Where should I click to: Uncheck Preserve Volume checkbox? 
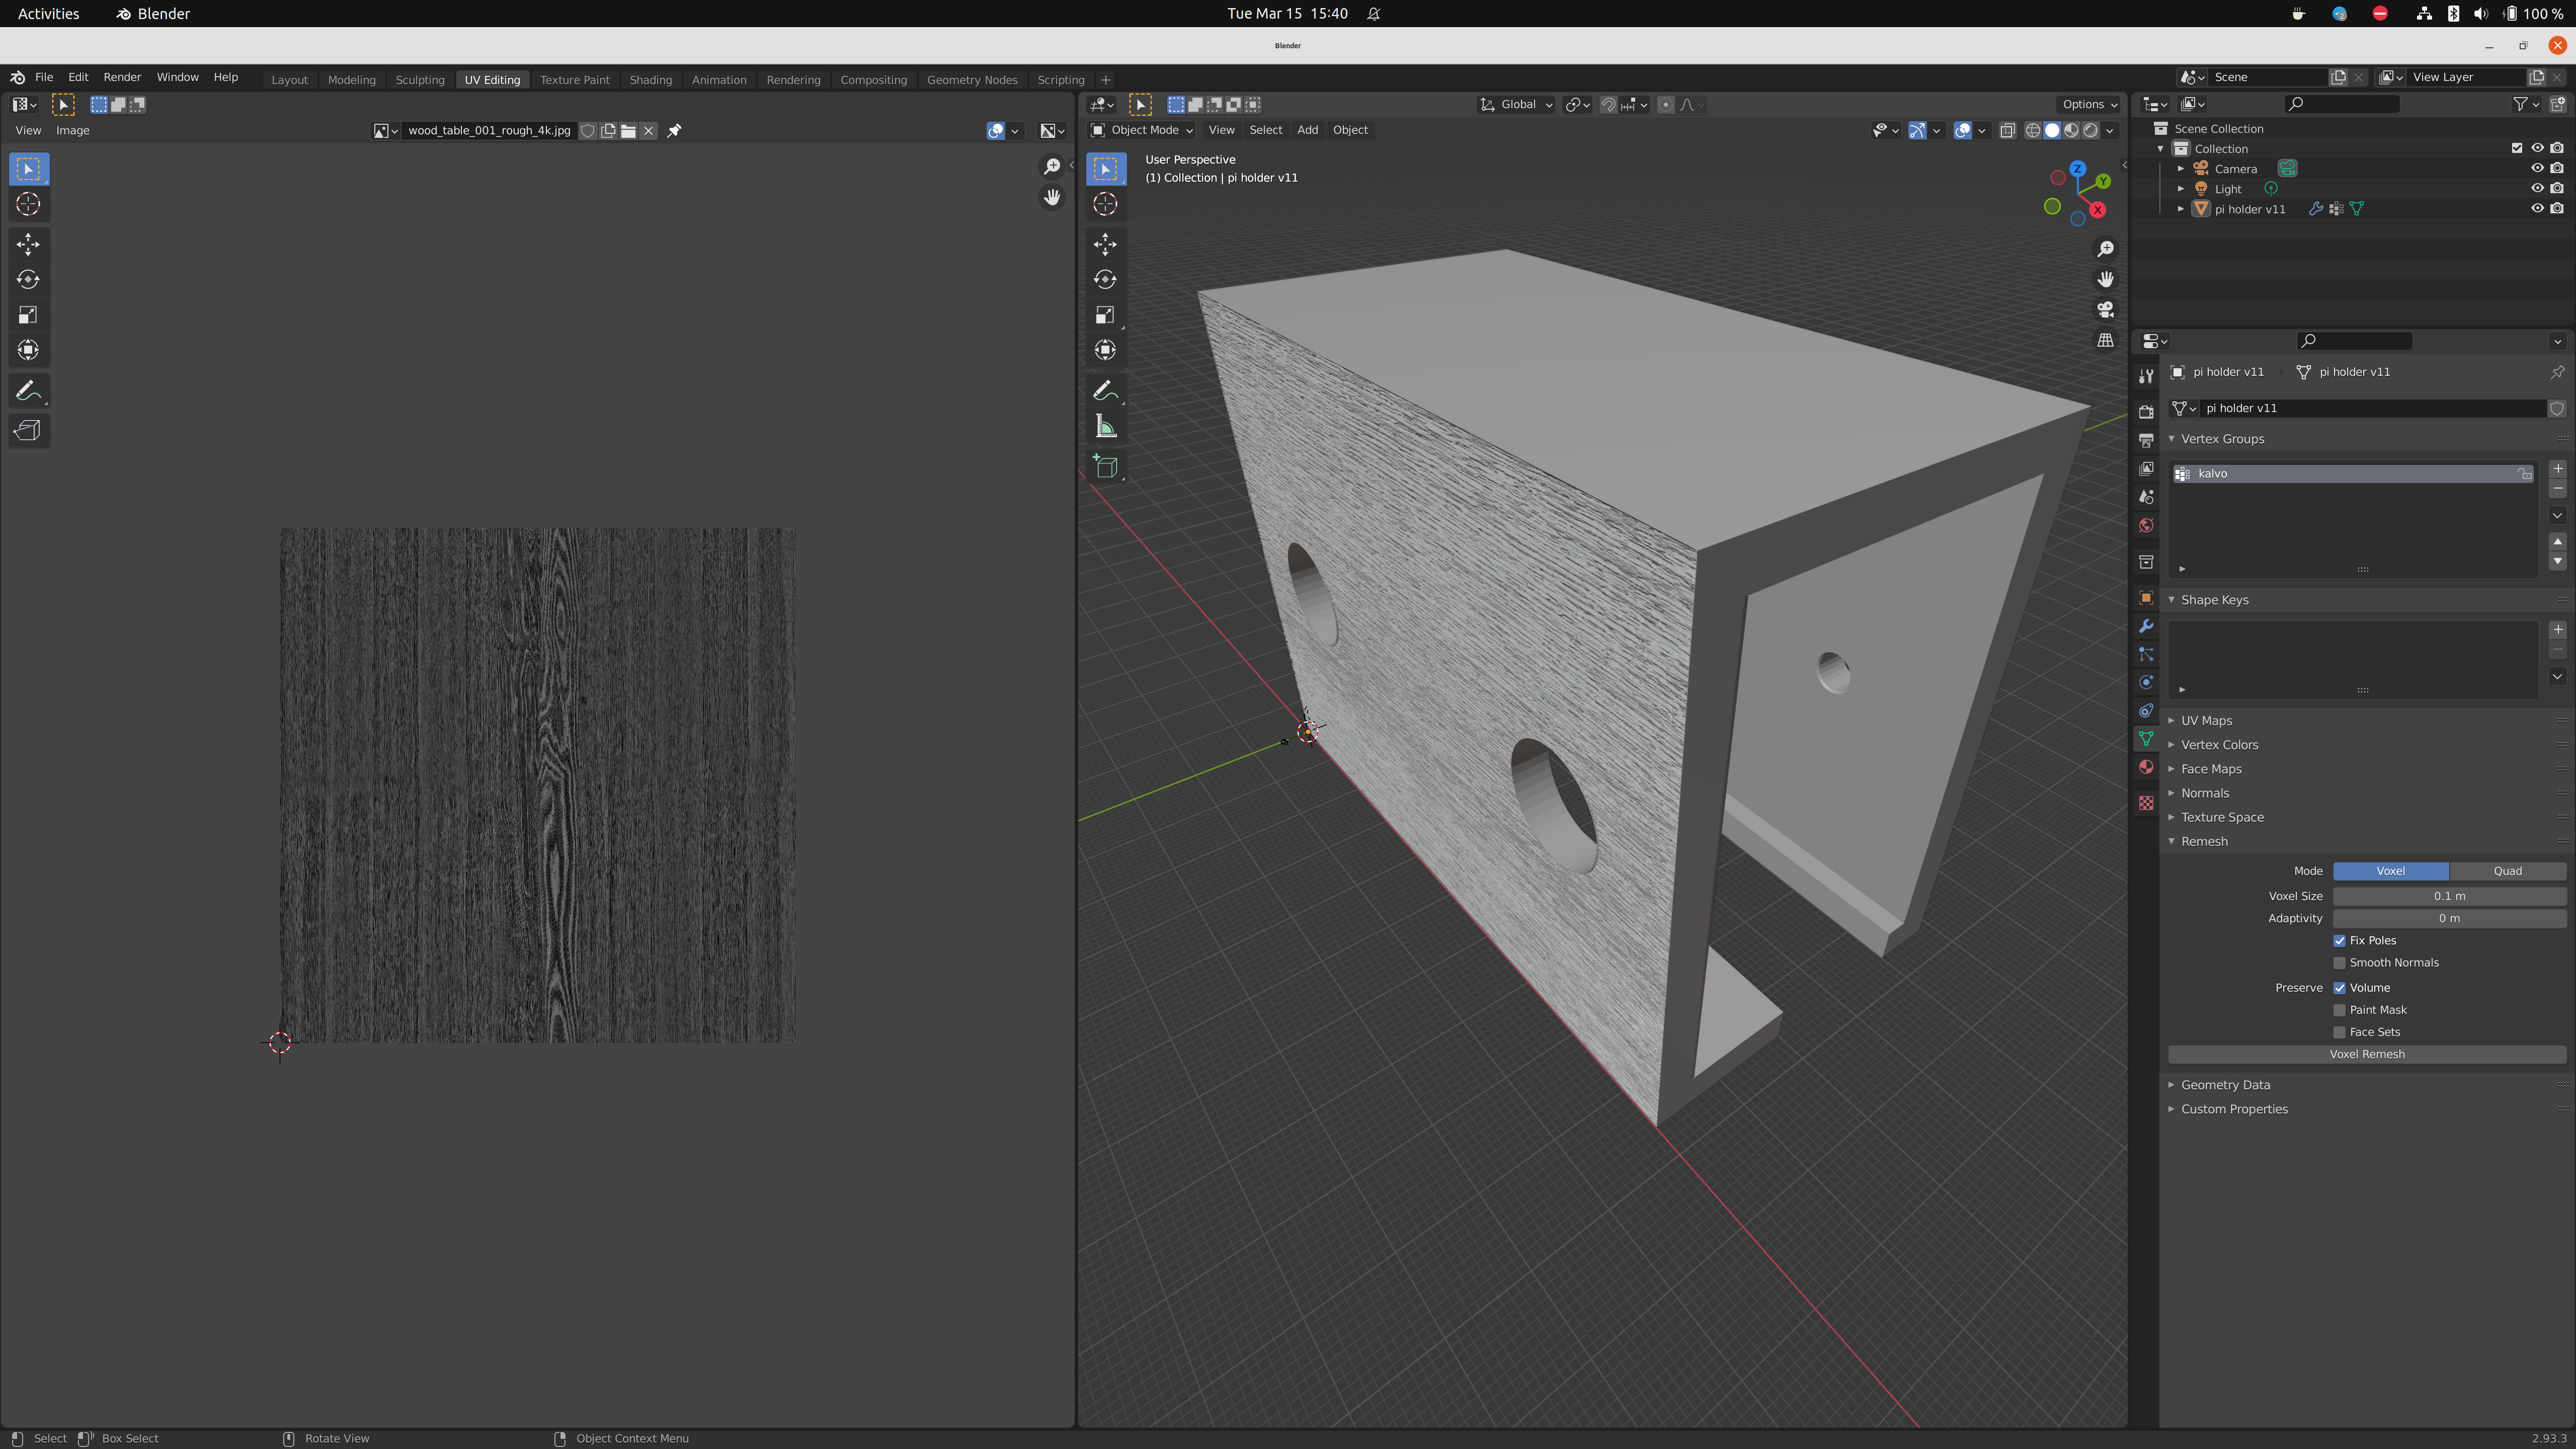(x=2339, y=988)
